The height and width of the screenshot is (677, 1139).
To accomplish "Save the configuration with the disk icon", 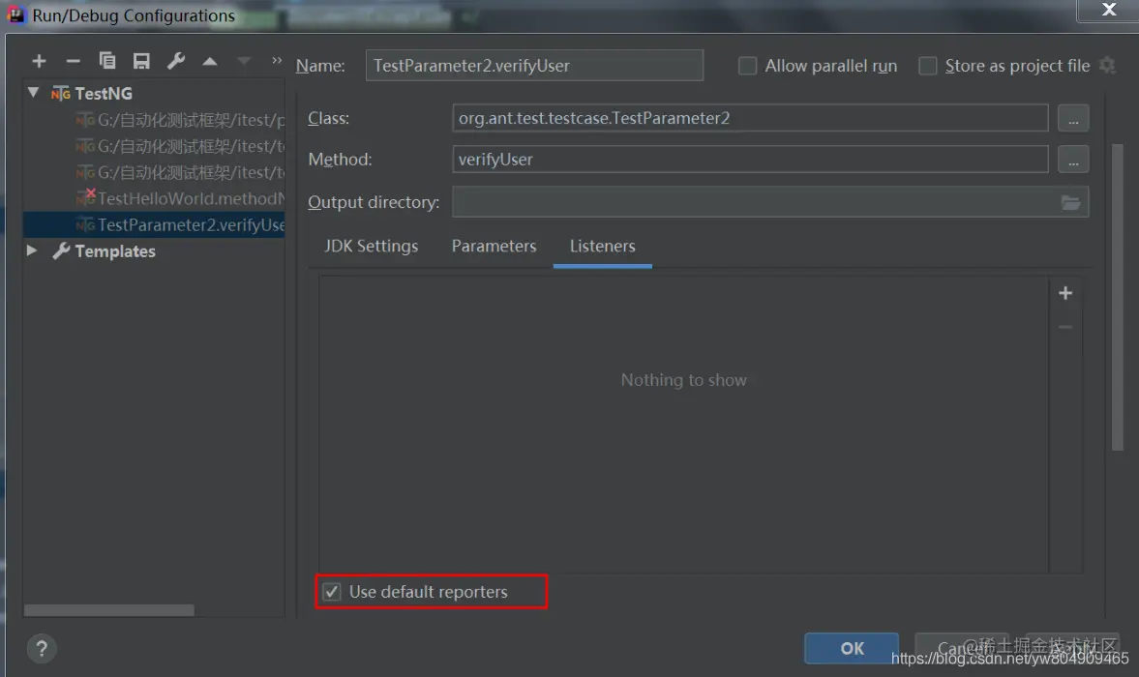I will tap(141, 61).
